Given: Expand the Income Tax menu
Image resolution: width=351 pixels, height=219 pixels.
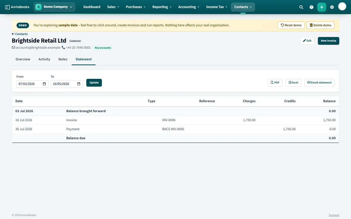Looking at the screenshot, I should click(217, 7).
